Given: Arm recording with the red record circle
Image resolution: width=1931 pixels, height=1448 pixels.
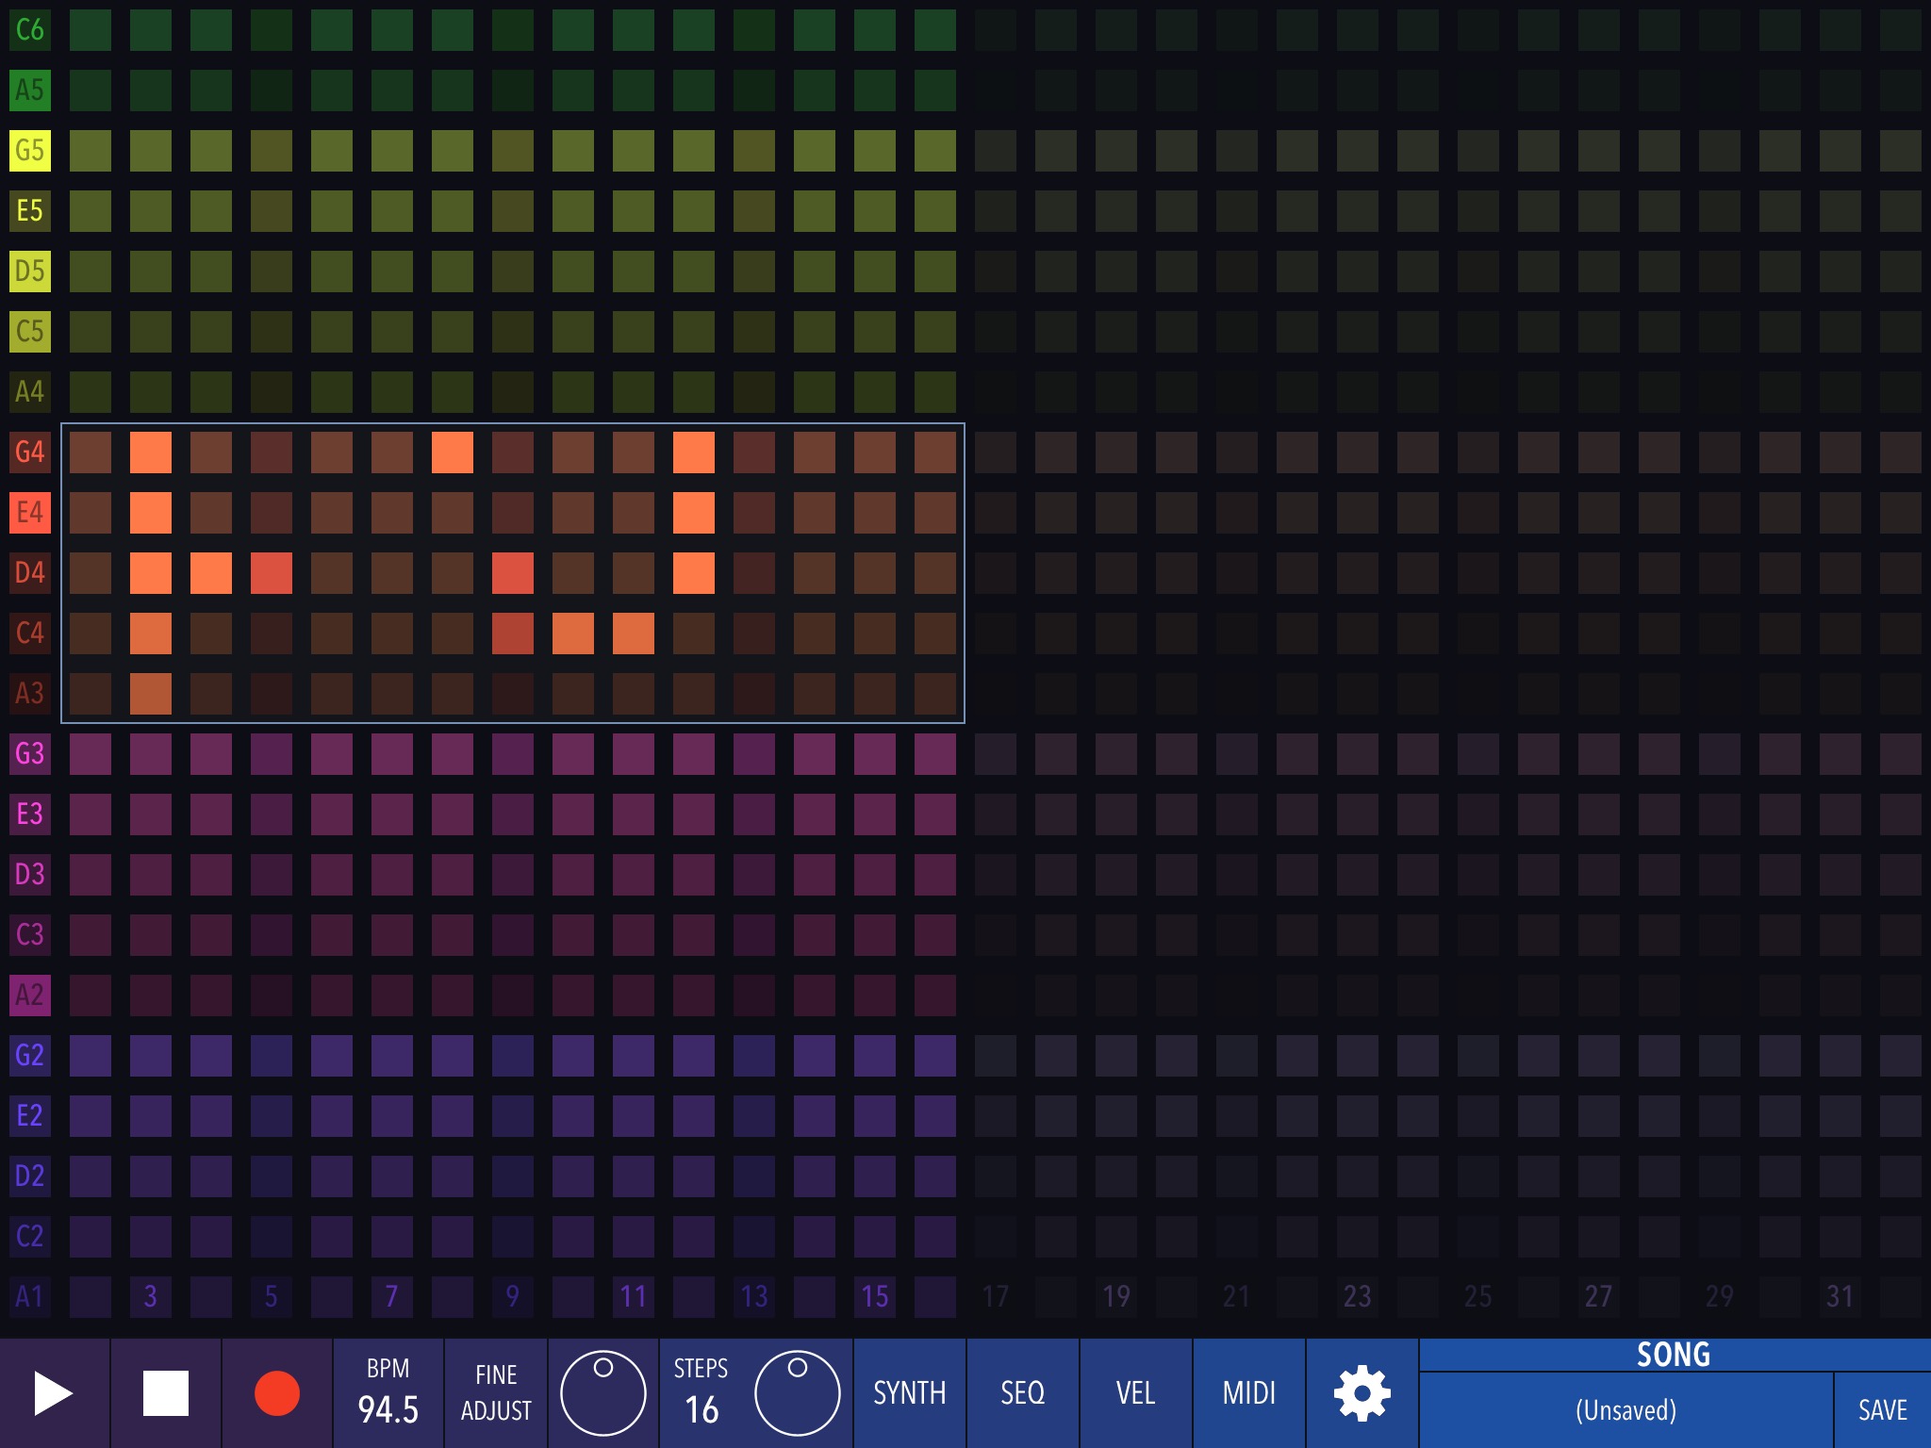Looking at the screenshot, I should pos(277,1393).
